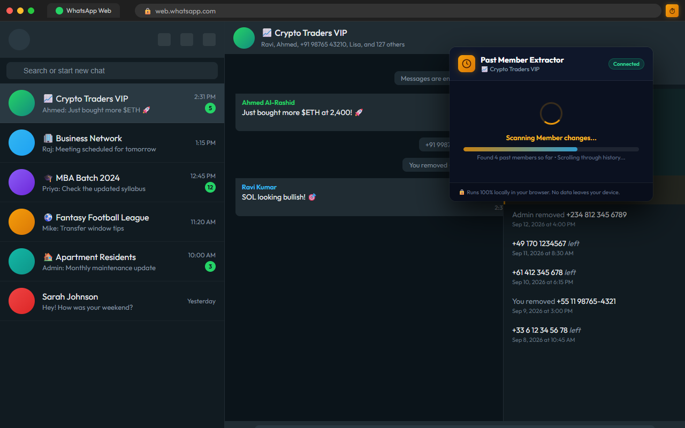Open the Business Network chat
The image size is (685, 428).
pos(112,143)
